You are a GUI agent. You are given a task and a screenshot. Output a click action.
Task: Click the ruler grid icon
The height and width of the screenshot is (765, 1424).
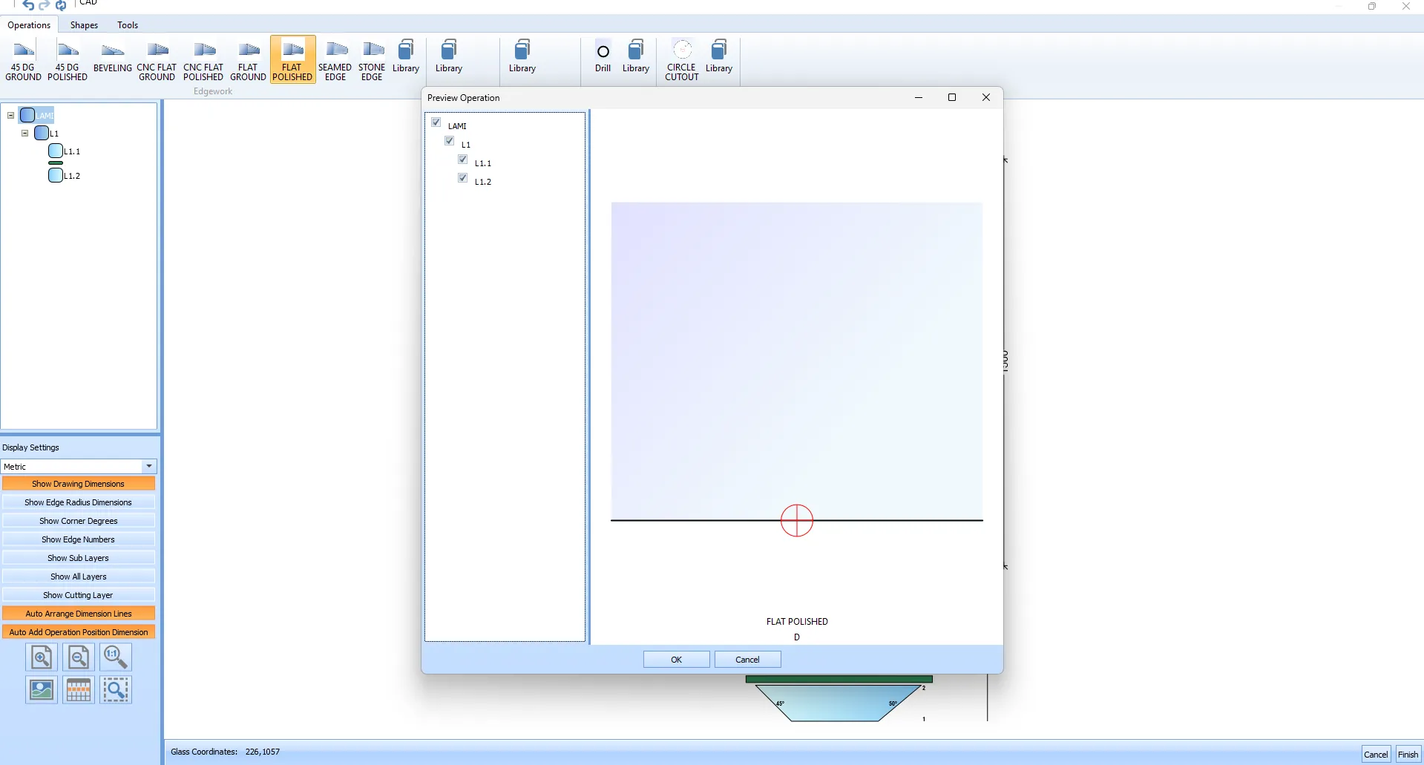(x=79, y=690)
